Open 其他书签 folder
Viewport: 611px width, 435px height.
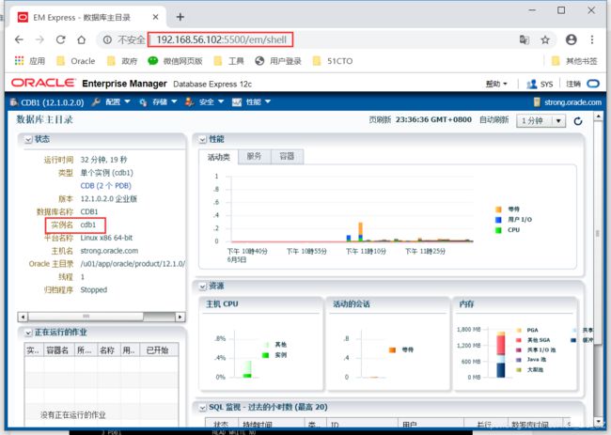[574, 61]
